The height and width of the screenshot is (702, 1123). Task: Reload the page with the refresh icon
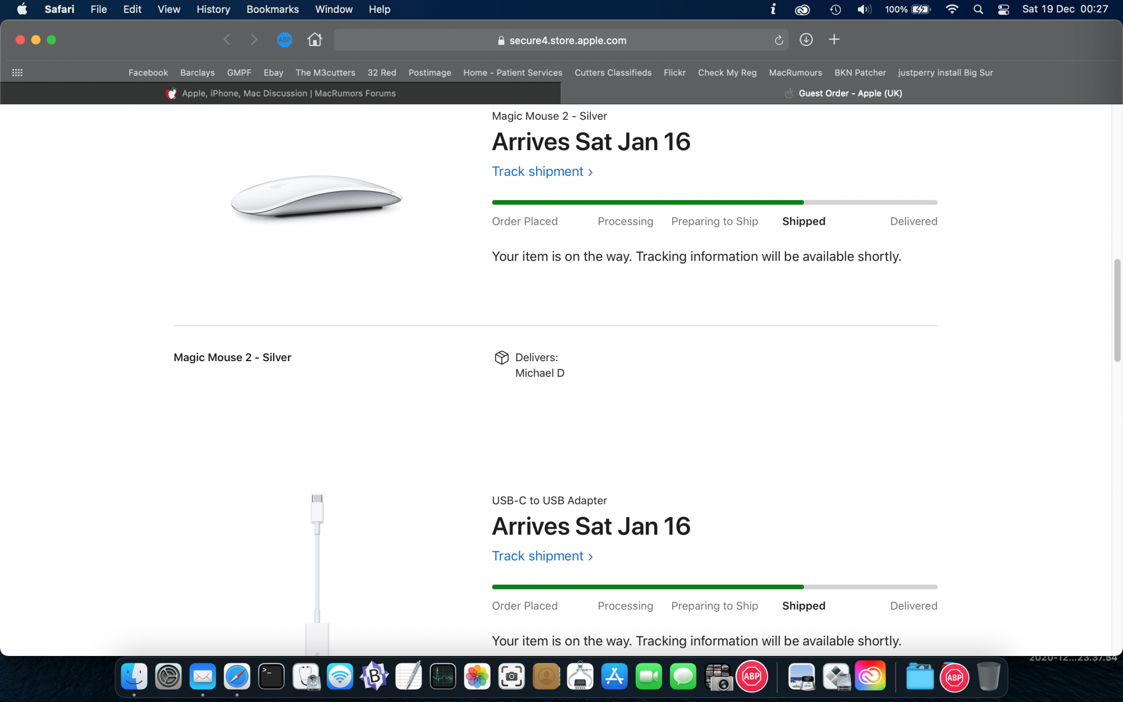(778, 40)
